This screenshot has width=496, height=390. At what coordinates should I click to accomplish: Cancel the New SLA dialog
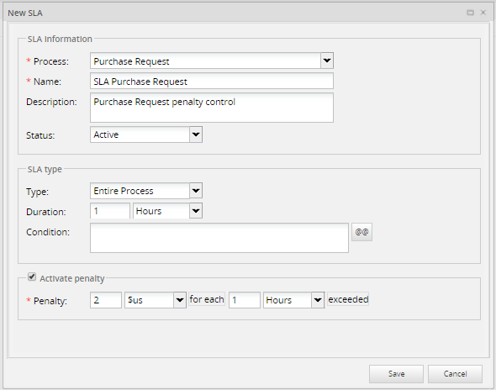pyautogui.click(x=455, y=374)
